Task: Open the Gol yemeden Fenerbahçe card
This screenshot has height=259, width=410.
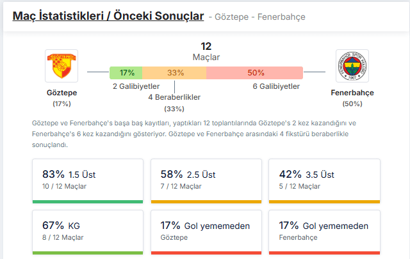Action: click(325, 232)
